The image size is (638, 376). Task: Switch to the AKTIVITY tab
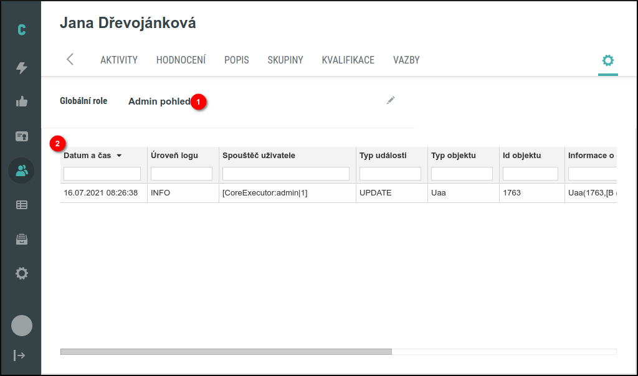pyautogui.click(x=118, y=60)
